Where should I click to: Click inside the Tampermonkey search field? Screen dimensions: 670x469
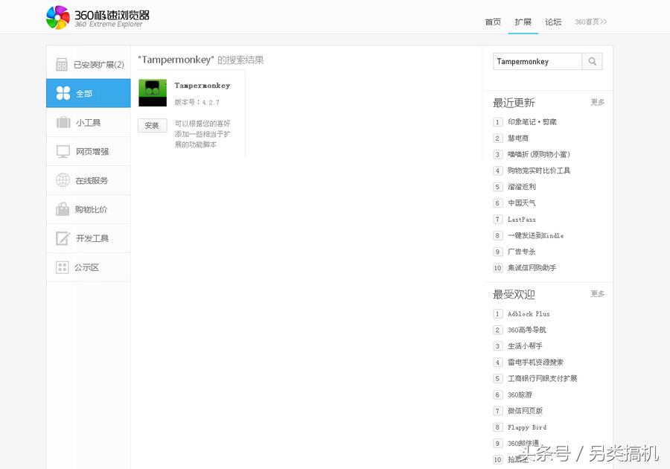click(x=536, y=63)
